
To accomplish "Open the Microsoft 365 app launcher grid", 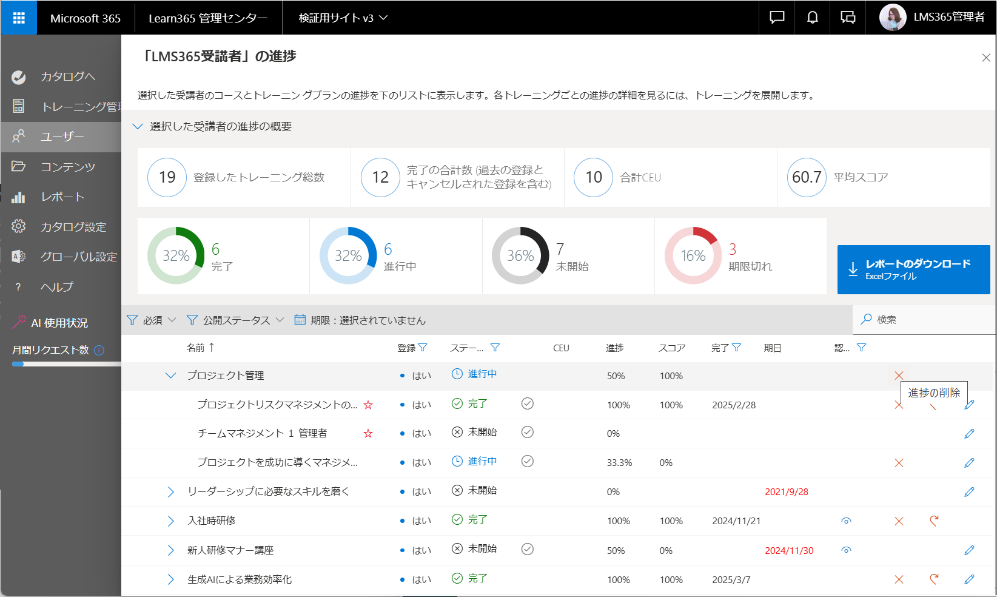I will coord(19,18).
